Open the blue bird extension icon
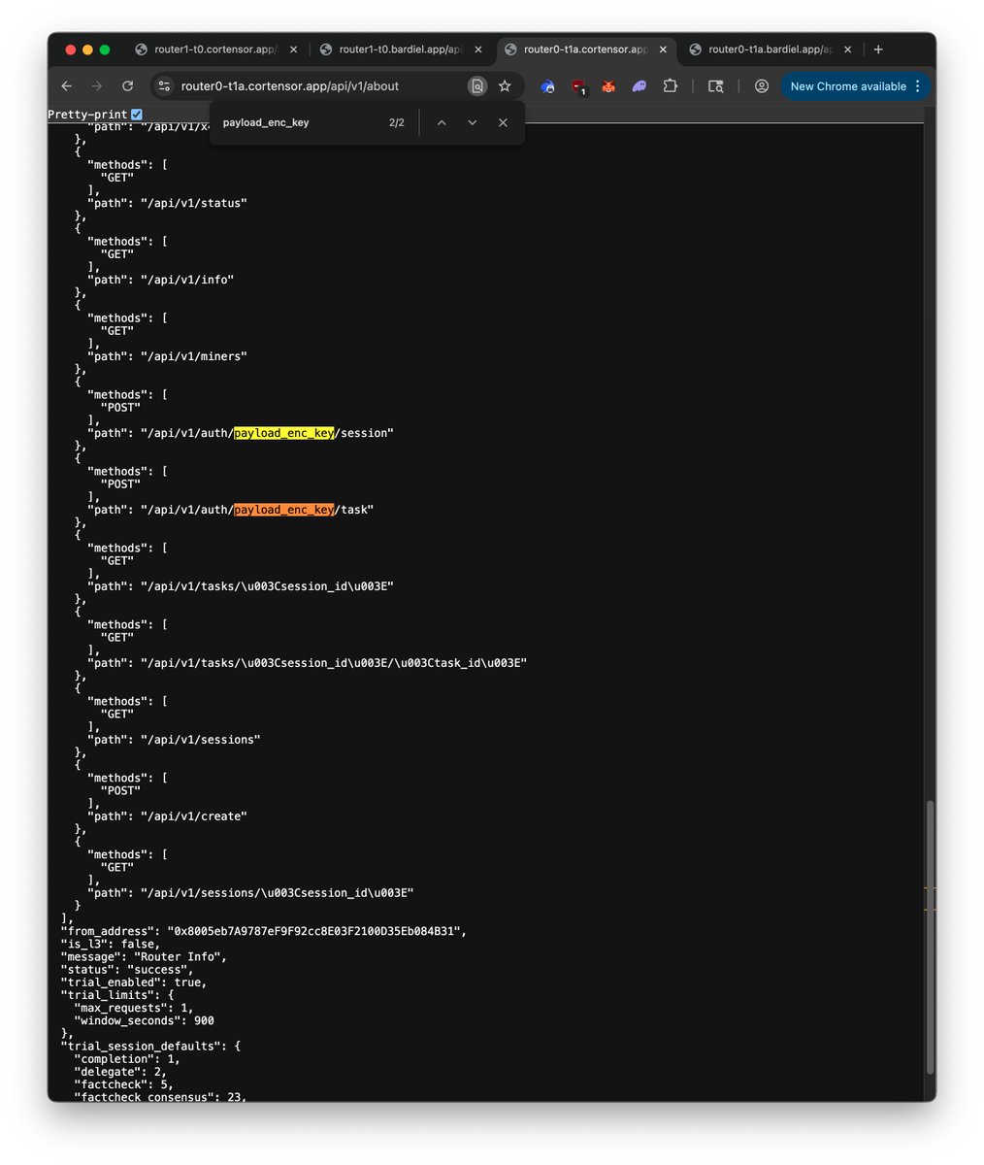Image resolution: width=984 pixels, height=1165 pixels. click(547, 86)
